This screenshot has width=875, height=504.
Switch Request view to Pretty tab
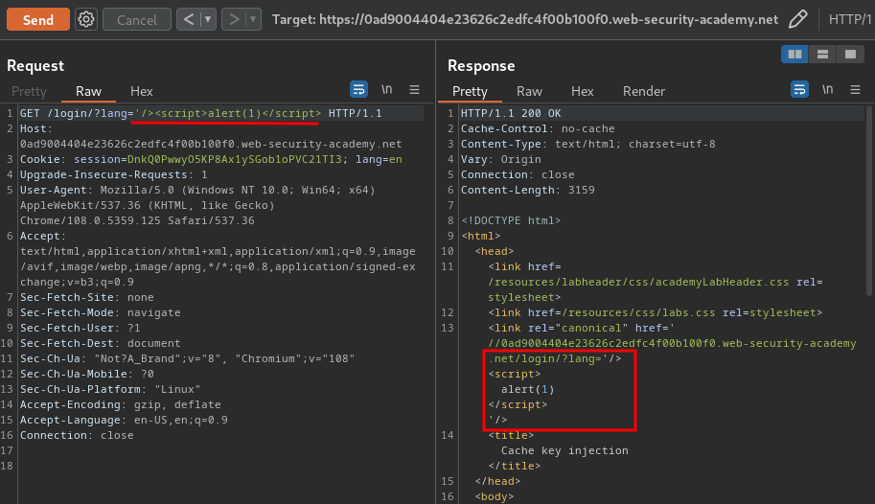pyautogui.click(x=29, y=91)
